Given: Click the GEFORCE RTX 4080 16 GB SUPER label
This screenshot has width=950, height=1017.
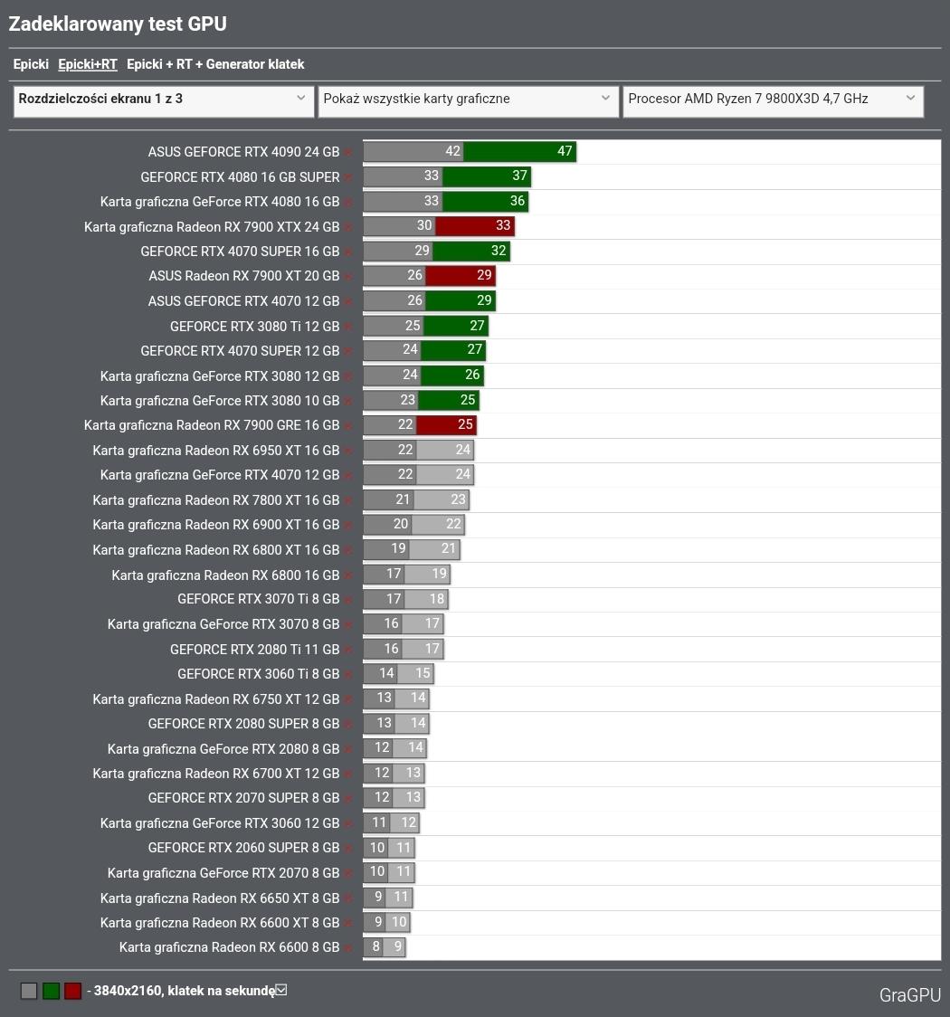Looking at the screenshot, I should [x=240, y=177].
